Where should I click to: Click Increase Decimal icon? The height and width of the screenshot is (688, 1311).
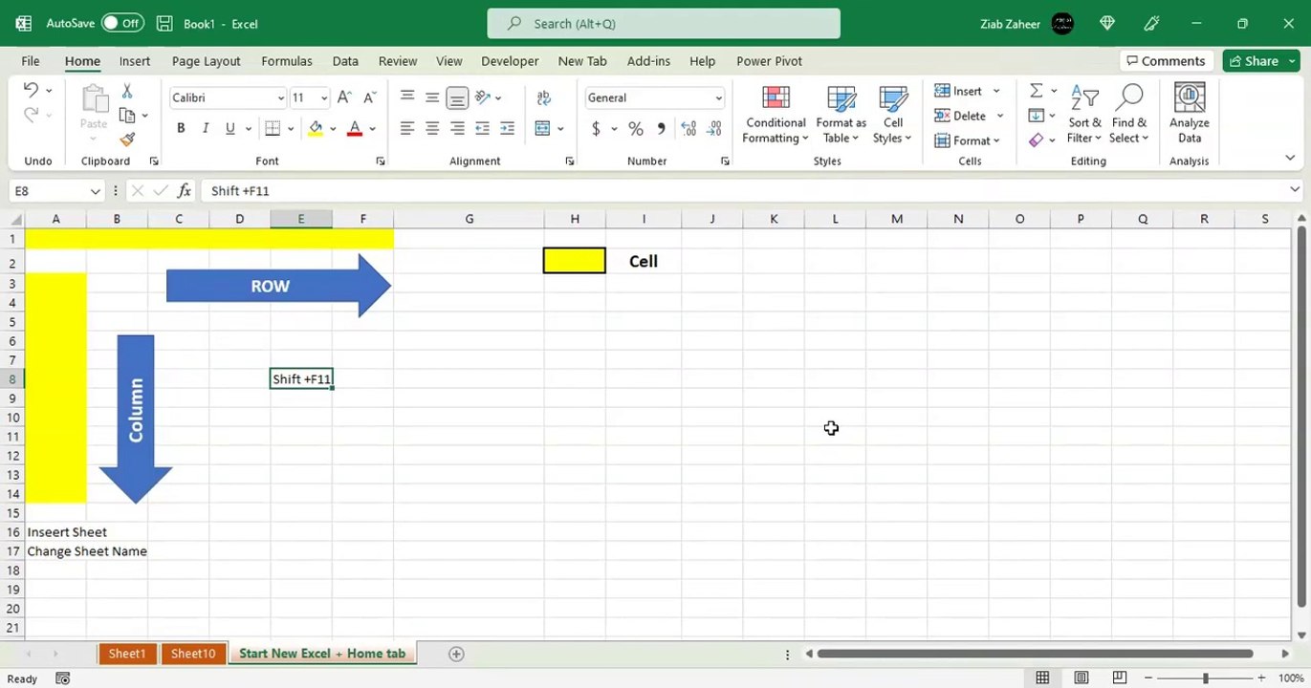(688, 128)
